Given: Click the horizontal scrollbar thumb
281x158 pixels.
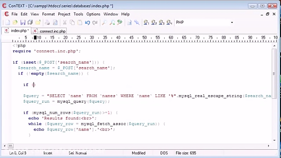Looking at the screenshot, I should [11, 146].
